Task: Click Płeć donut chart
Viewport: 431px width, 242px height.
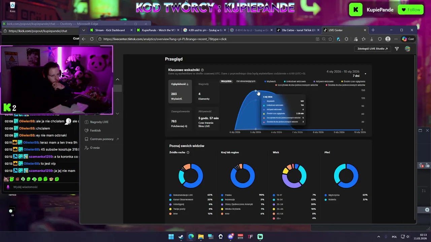Action: tap(346, 176)
